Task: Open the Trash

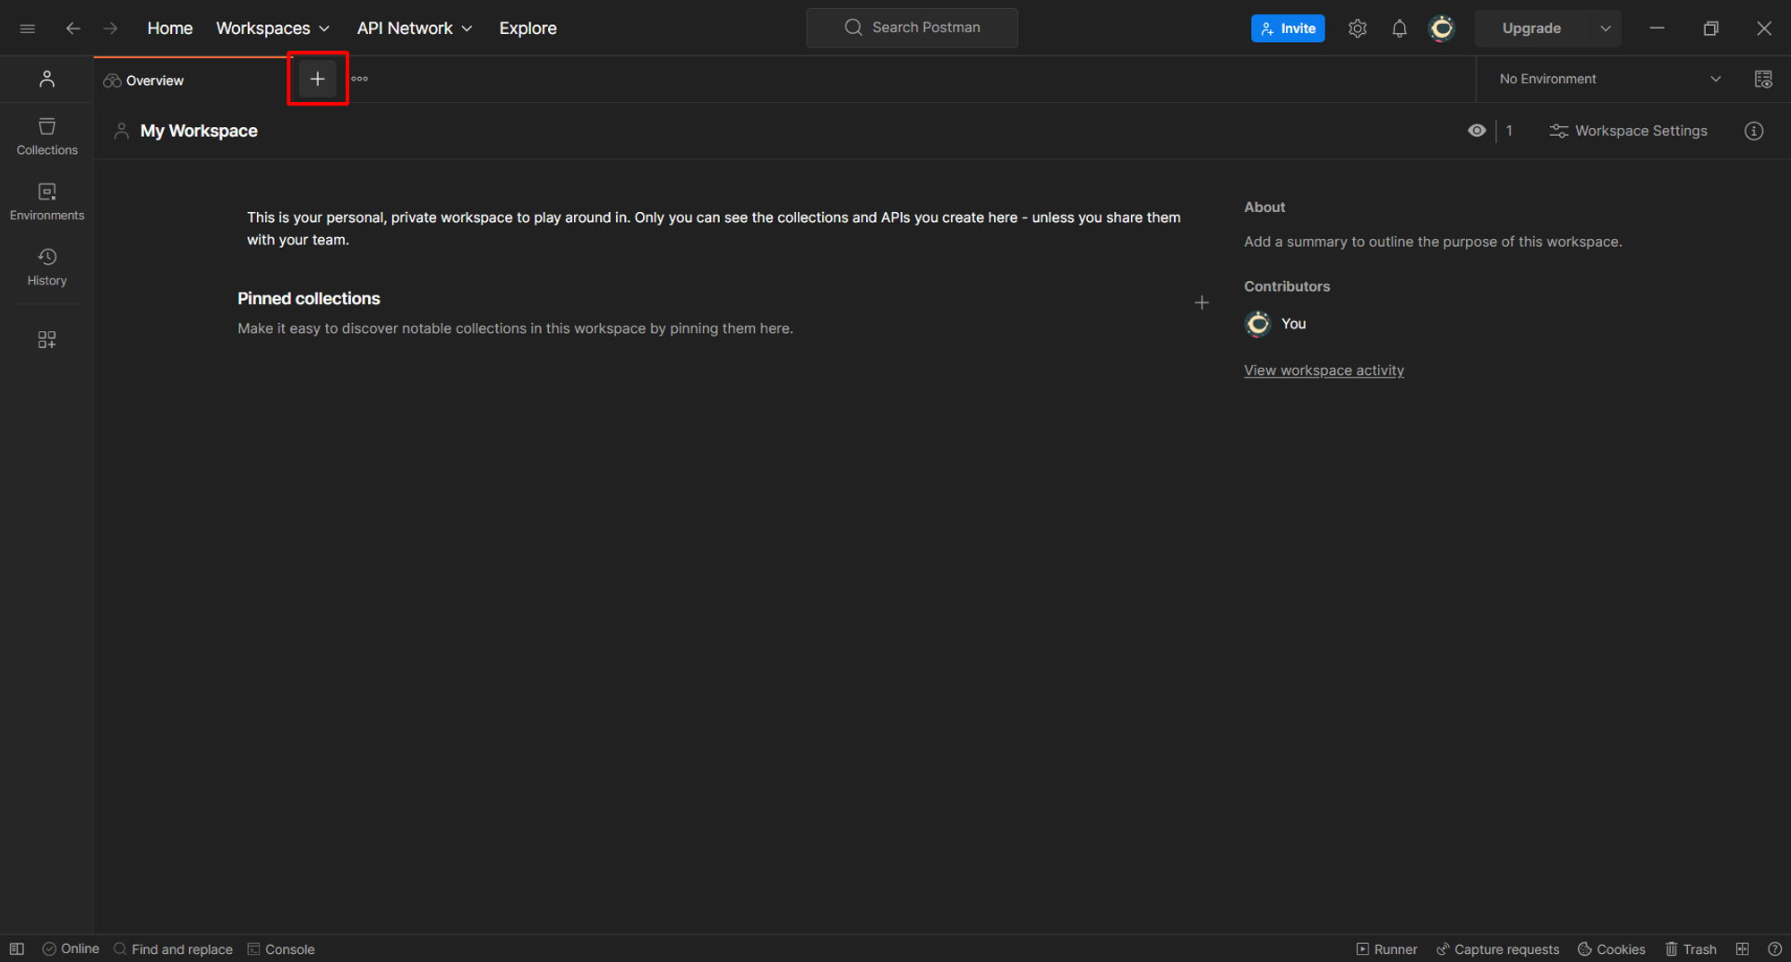Action: click(x=1690, y=949)
